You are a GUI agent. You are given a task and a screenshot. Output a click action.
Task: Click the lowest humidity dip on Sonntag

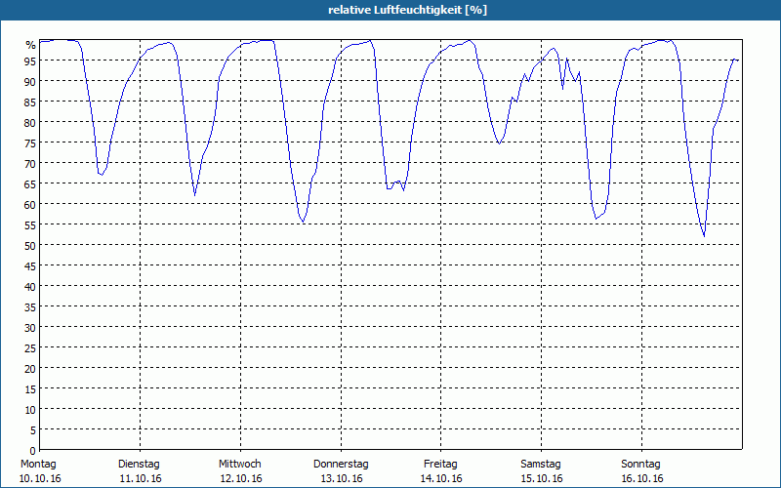point(704,236)
